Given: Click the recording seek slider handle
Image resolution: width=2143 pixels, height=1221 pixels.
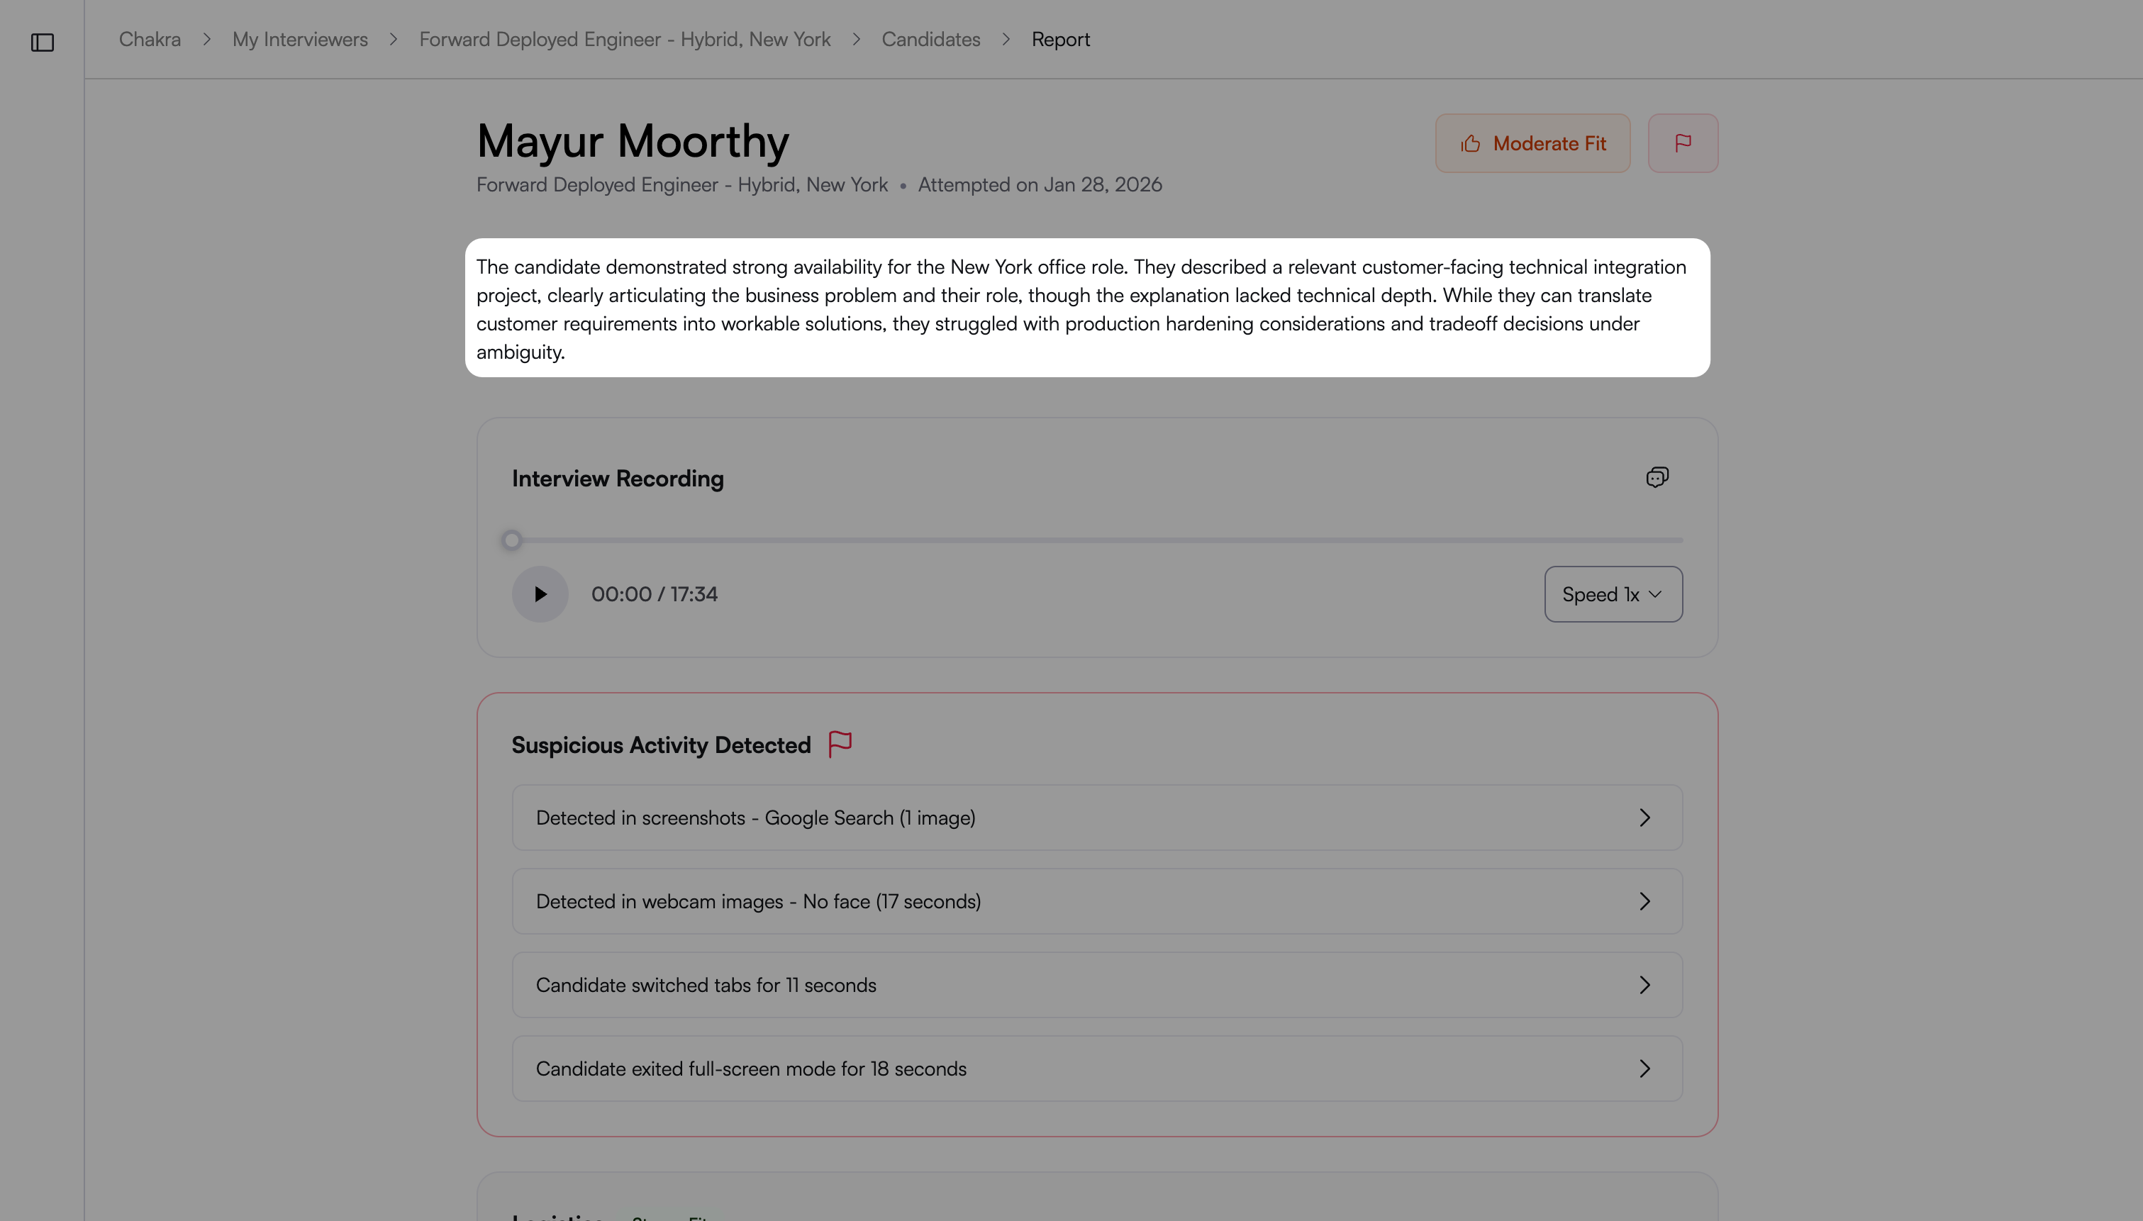Looking at the screenshot, I should click(511, 540).
